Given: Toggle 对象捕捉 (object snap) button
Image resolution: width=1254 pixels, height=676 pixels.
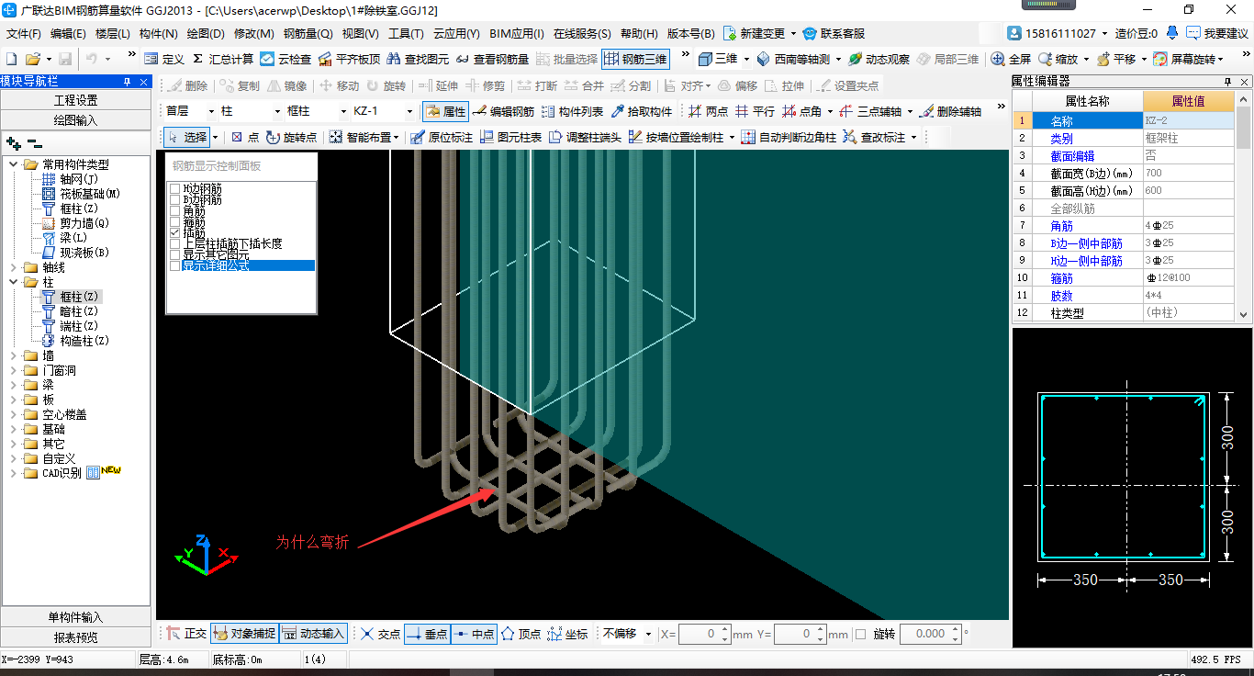Looking at the screenshot, I should (x=244, y=634).
